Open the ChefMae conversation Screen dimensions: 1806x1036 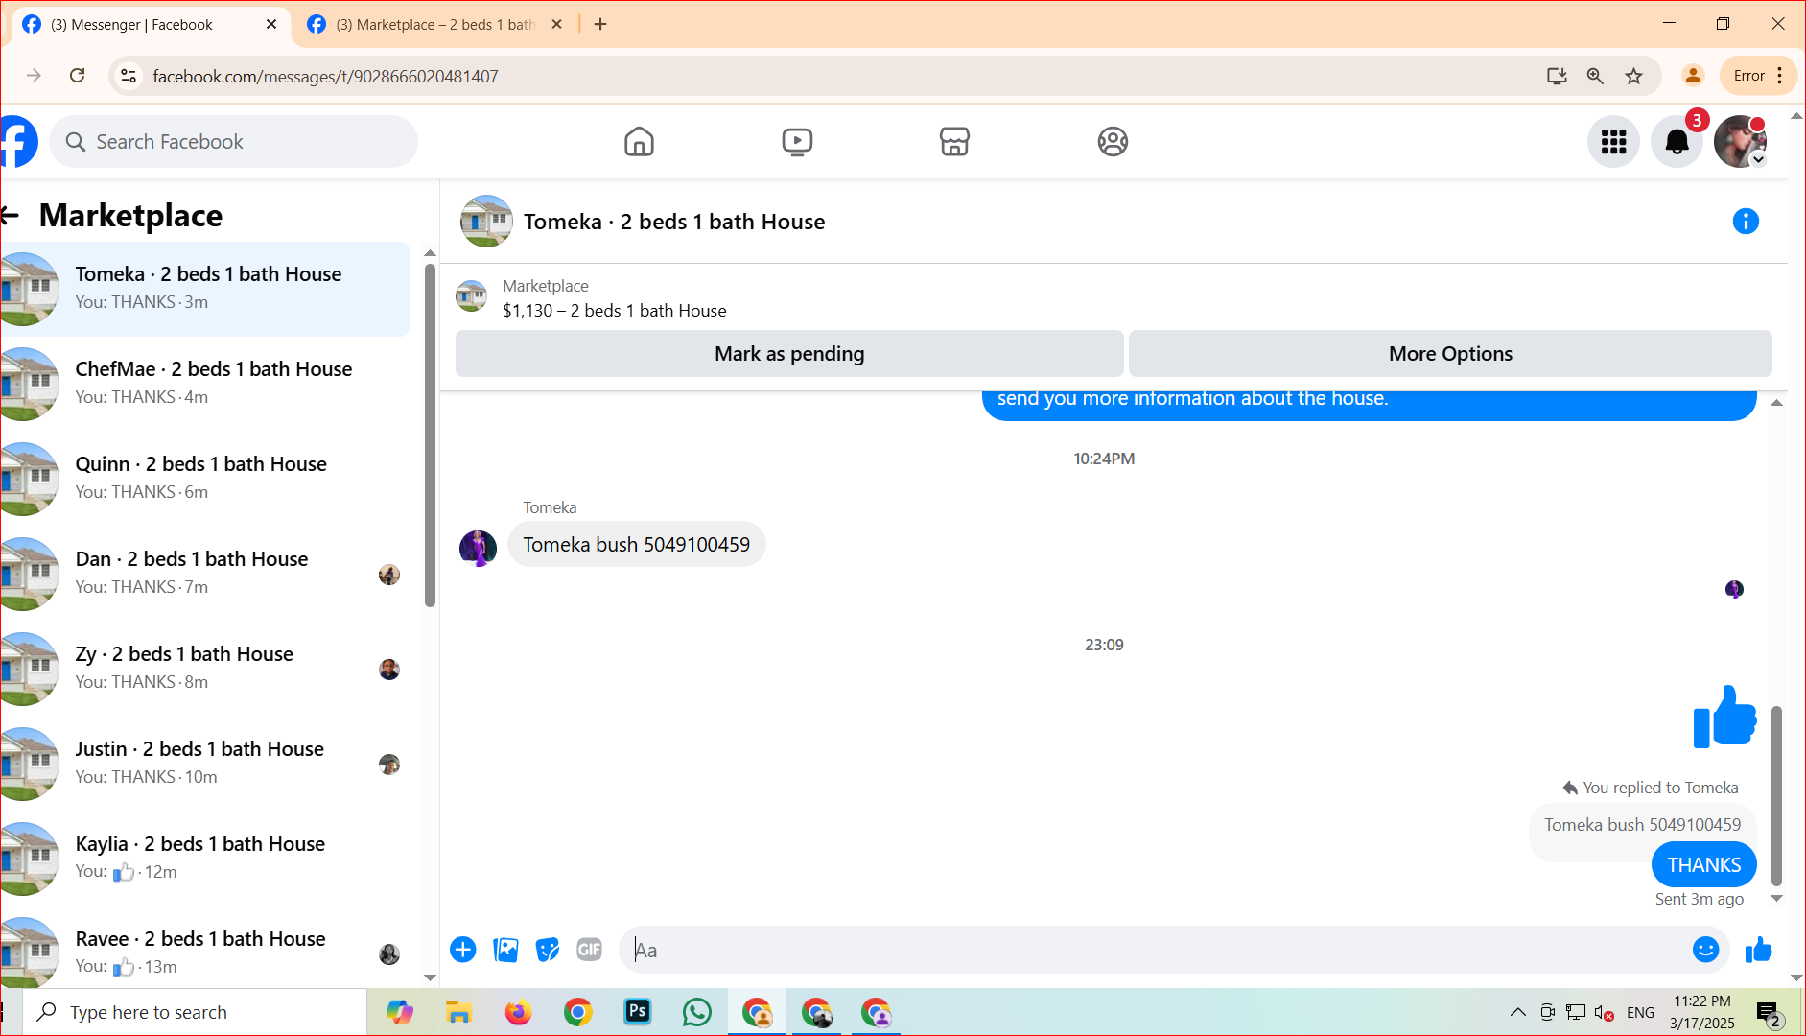click(205, 384)
